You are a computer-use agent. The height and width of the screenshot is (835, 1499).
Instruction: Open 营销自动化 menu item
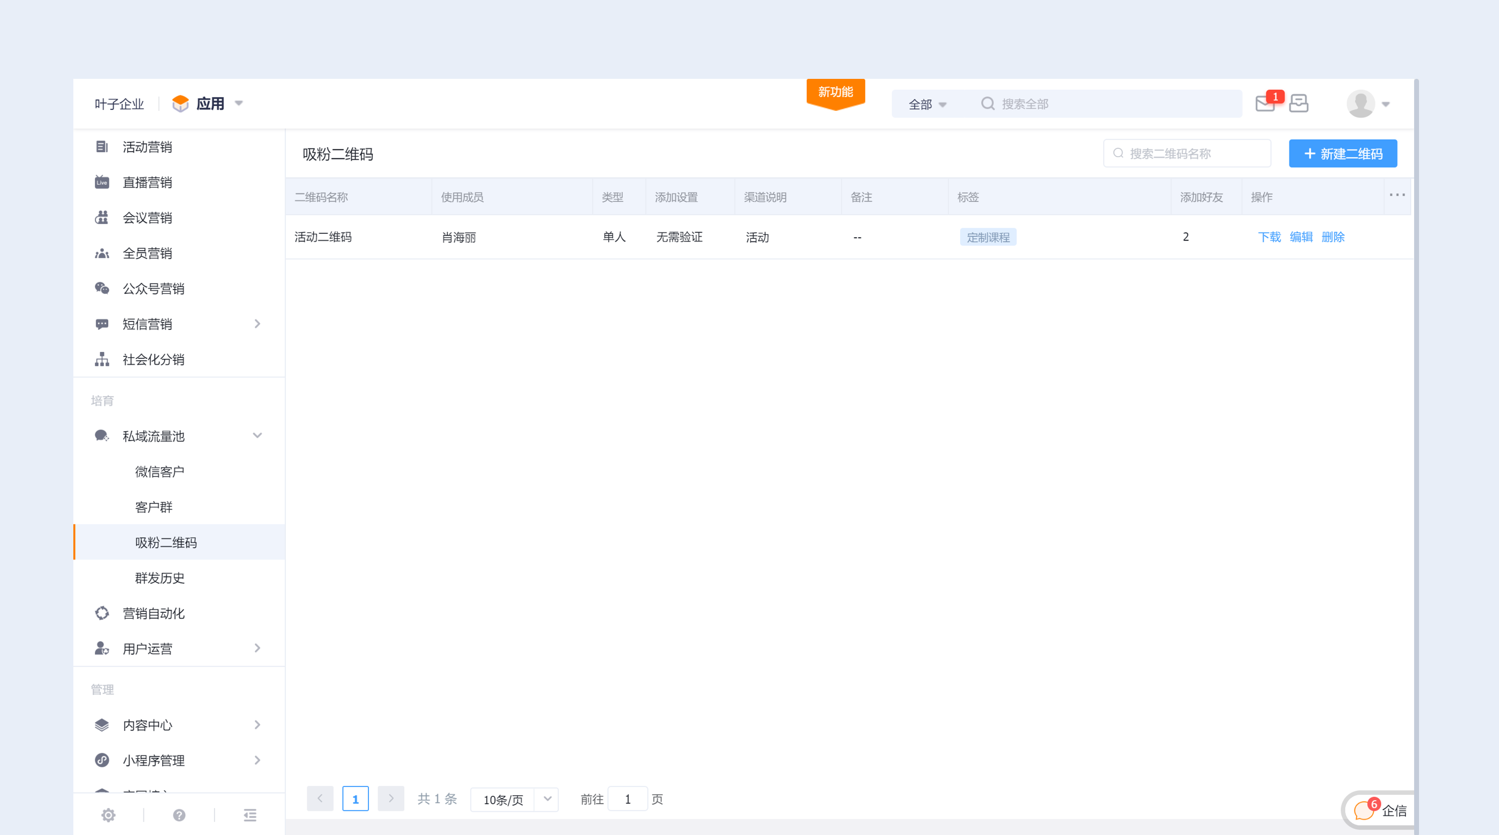tap(179, 613)
